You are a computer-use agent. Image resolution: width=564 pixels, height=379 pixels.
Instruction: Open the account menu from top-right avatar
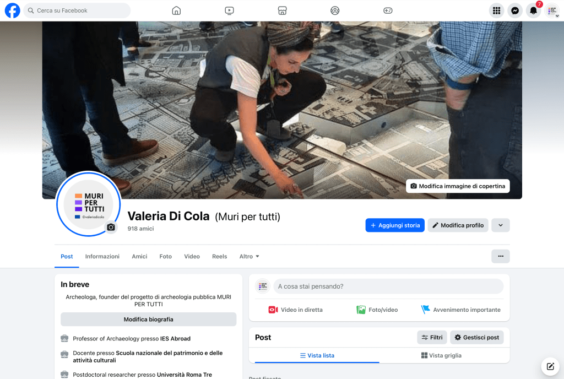(552, 10)
